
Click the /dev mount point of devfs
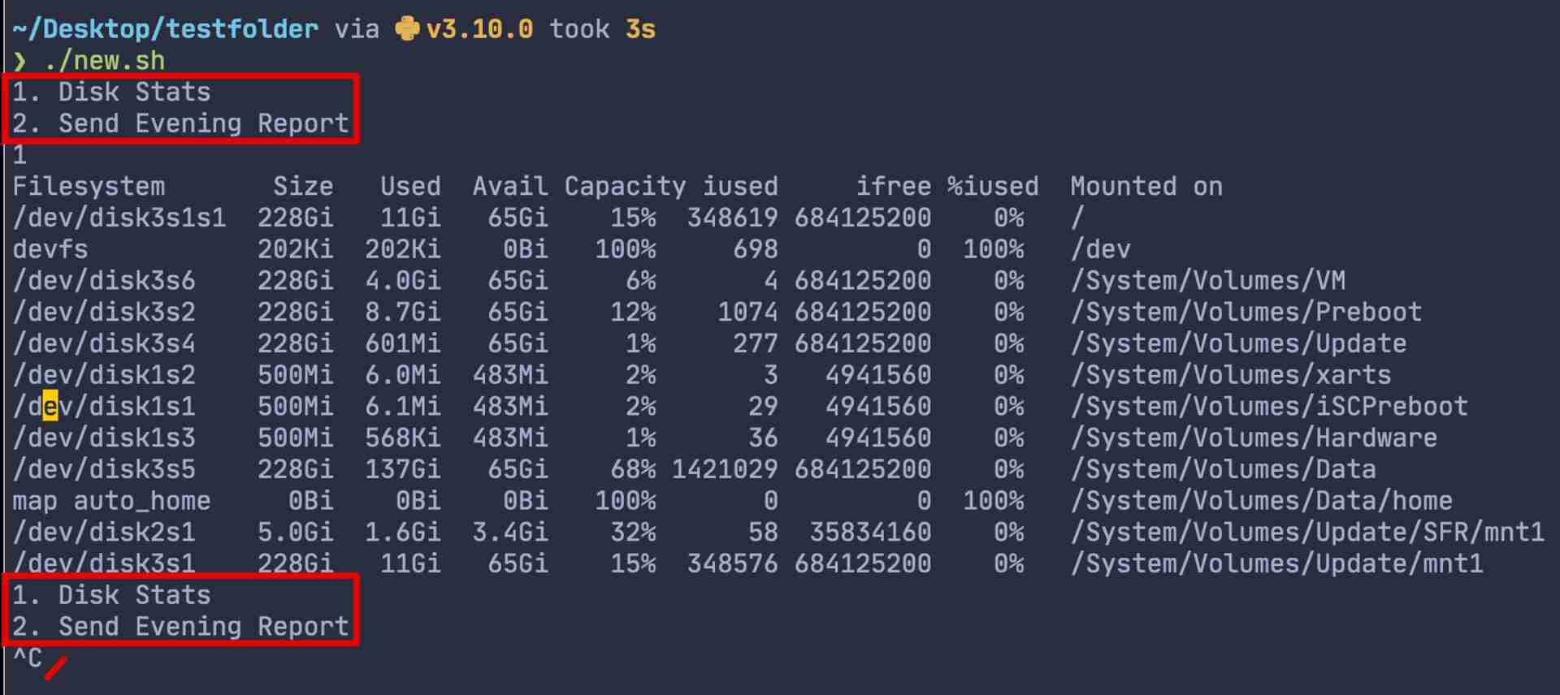point(1101,249)
